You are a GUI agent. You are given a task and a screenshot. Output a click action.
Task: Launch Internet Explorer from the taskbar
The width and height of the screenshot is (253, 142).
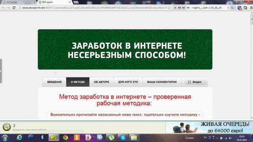point(19,138)
